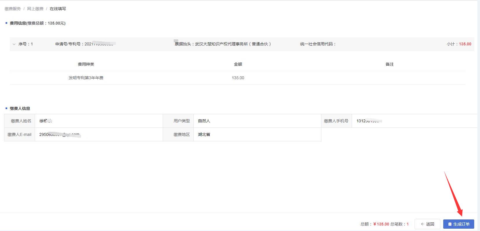Image resolution: width=480 pixels, height=231 pixels.
Task: Click the 生成订单 button
Action: click(x=459, y=224)
